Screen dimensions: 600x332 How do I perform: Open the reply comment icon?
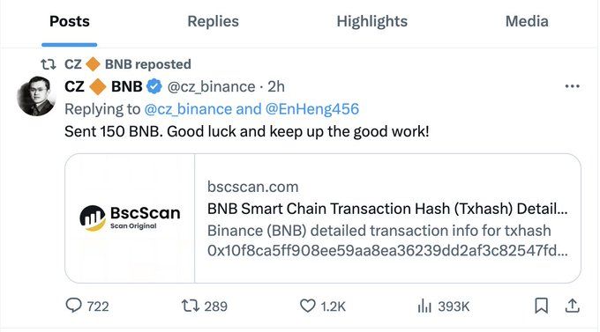coord(73,306)
